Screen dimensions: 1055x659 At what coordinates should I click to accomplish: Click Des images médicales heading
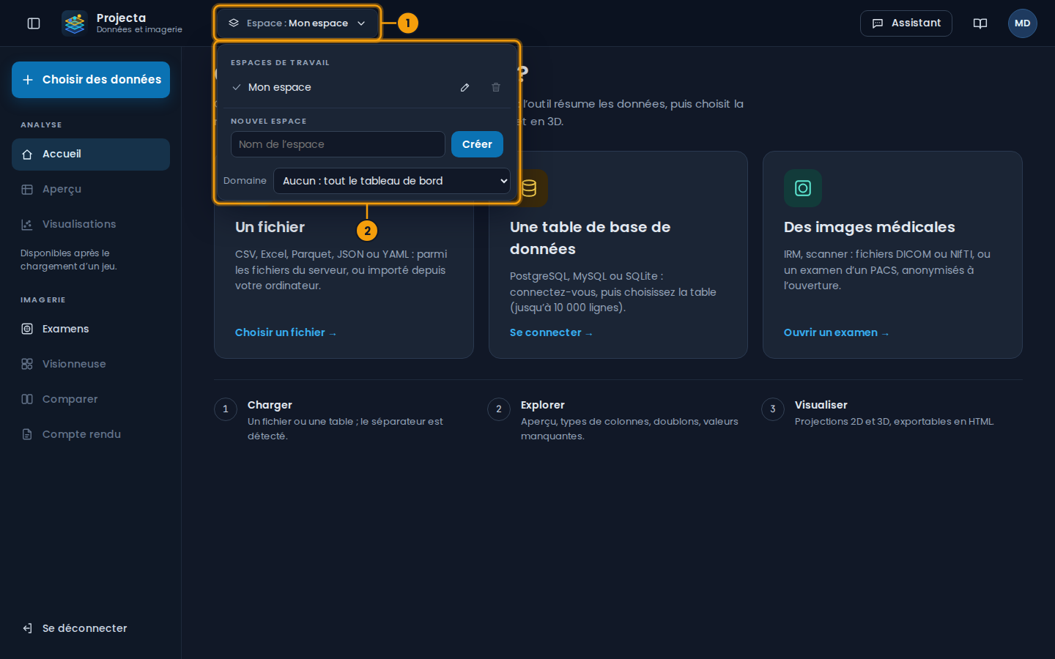coord(869,227)
